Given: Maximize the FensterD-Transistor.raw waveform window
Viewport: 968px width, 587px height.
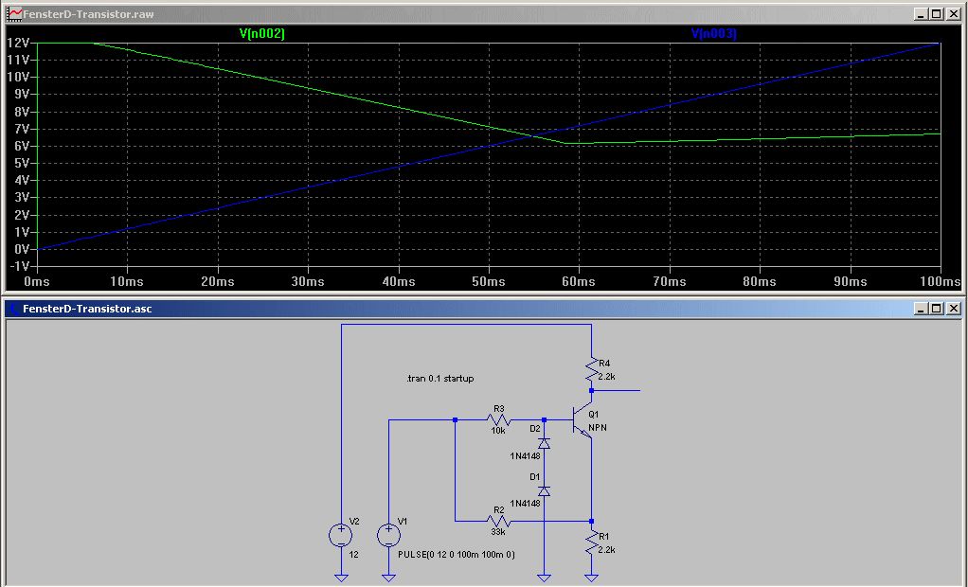Looking at the screenshot, I should (x=937, y=13).
